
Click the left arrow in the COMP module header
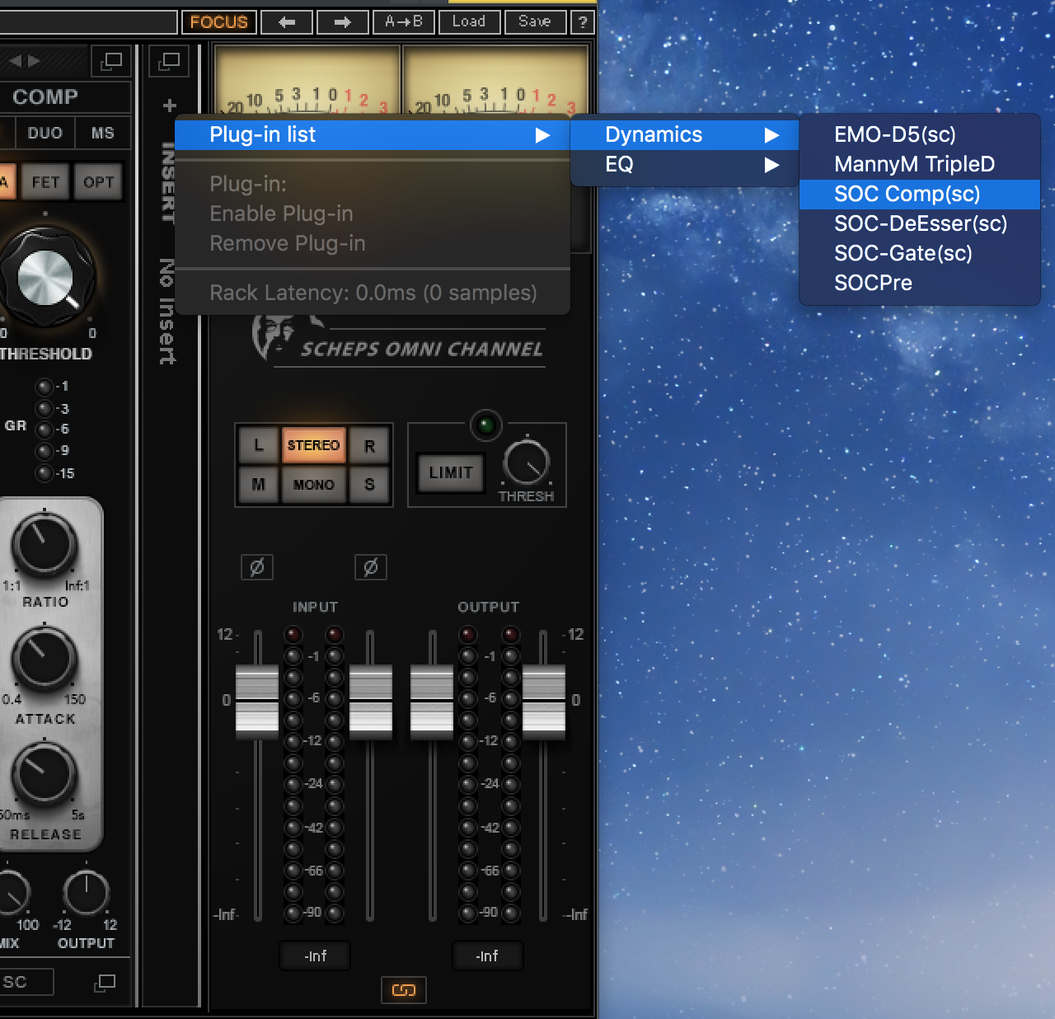[x=16, y=61]
